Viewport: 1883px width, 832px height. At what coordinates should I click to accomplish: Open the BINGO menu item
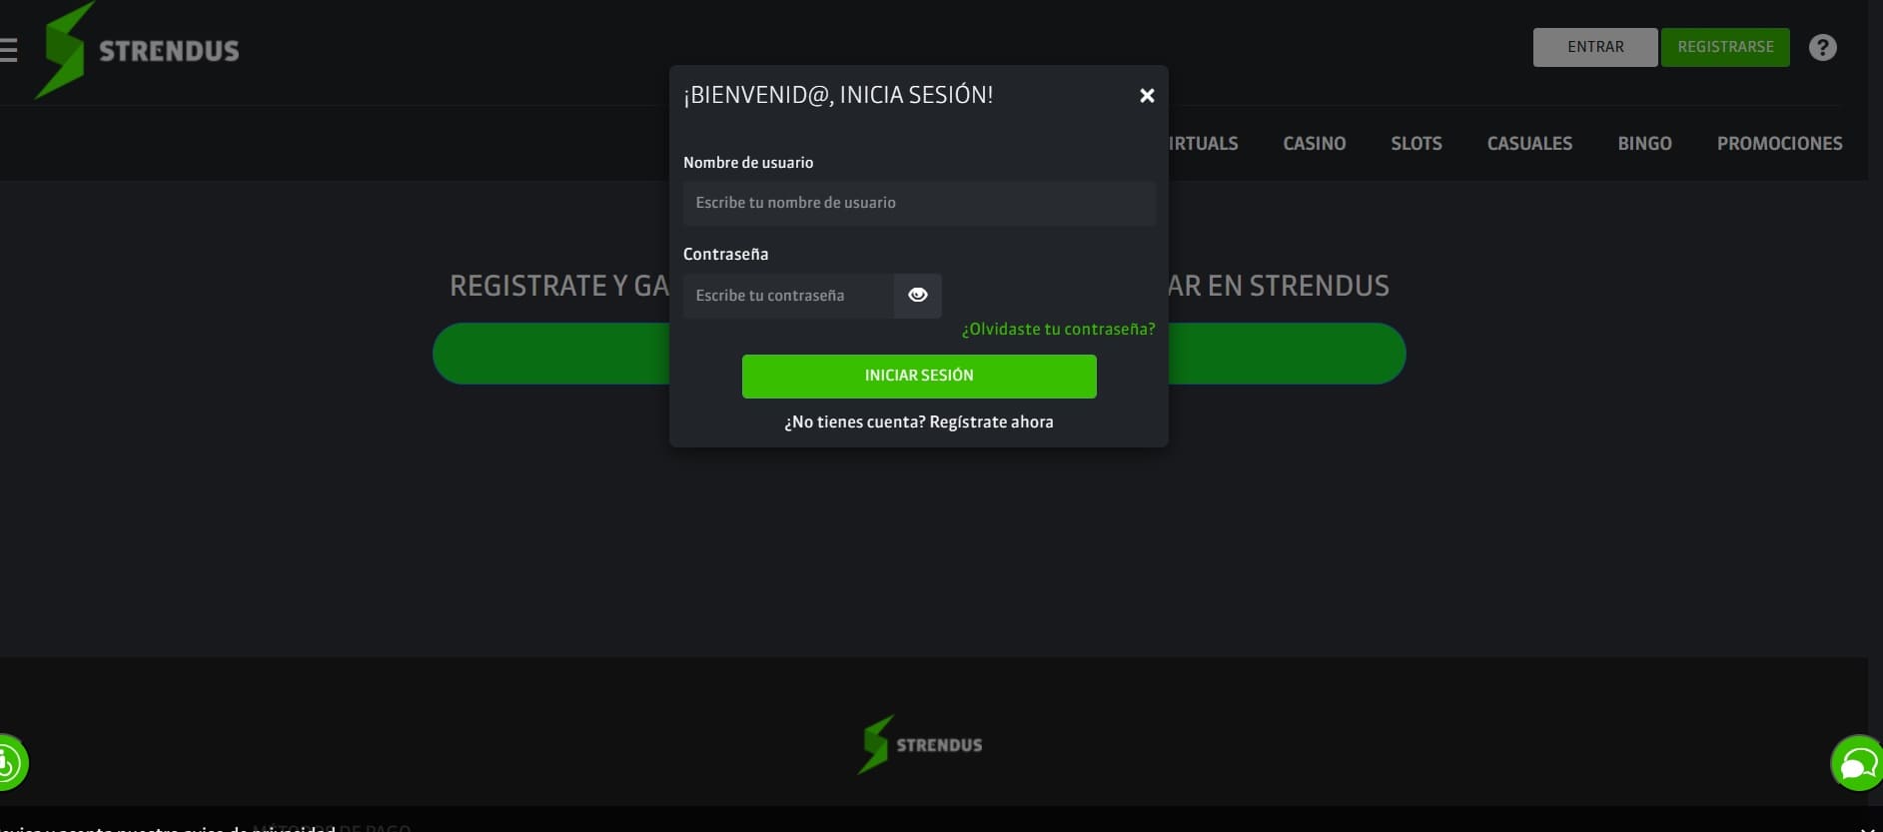[1644, 143]
